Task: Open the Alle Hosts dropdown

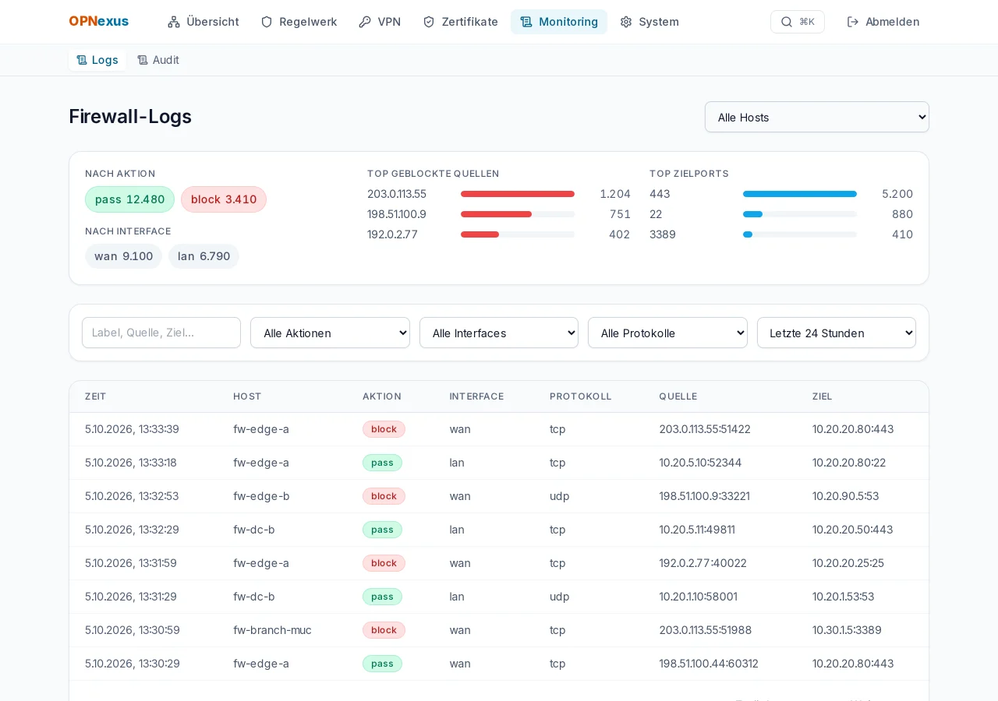Action: click(x=817, y=117)
